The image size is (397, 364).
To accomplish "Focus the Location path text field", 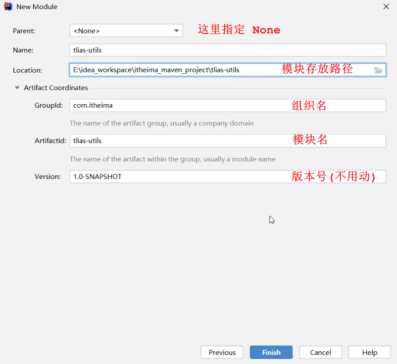I will tap(172, 70).
